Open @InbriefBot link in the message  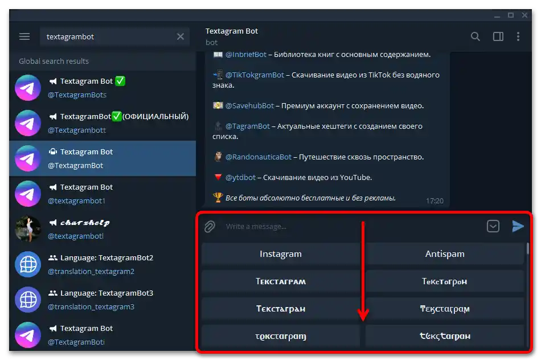(245, 55)
